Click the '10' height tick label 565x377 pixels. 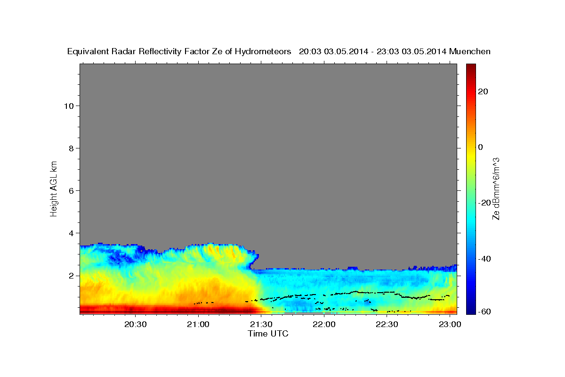[x=69, y=106]
